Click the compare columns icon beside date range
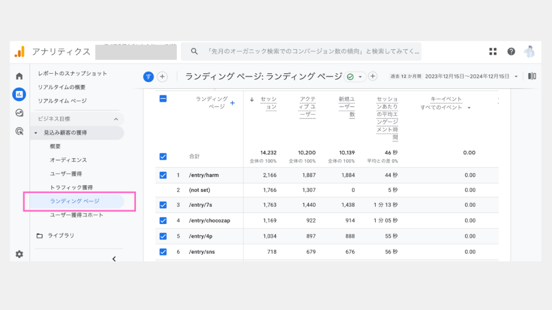This screenshot has height=310, width=552. tap(532, 76)
